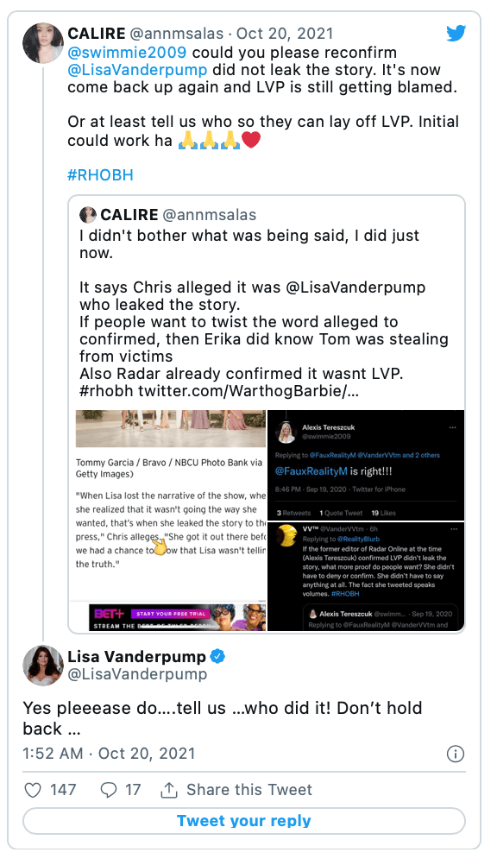Click Lisa Vanderpump's verified badge
The height and width of the screenshot is (865, 497).
(218, 656)
